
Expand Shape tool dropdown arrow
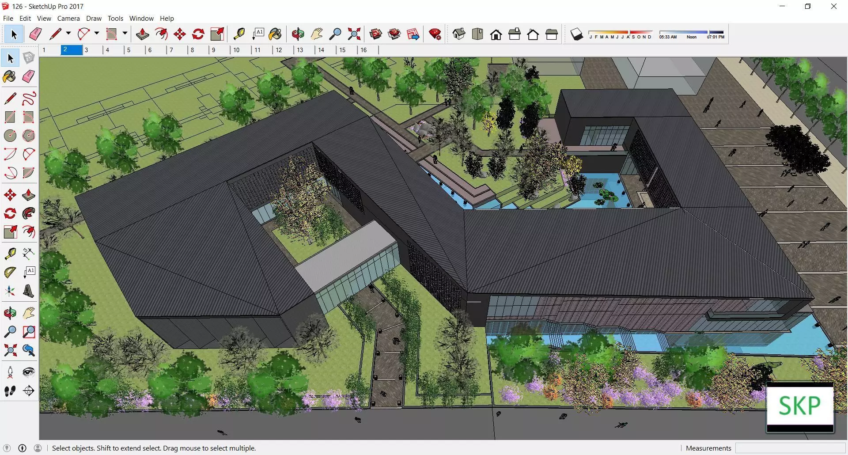tap(125, 34)
